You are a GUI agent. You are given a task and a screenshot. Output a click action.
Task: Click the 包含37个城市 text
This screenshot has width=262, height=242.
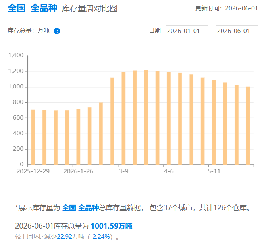click(171, 208)
